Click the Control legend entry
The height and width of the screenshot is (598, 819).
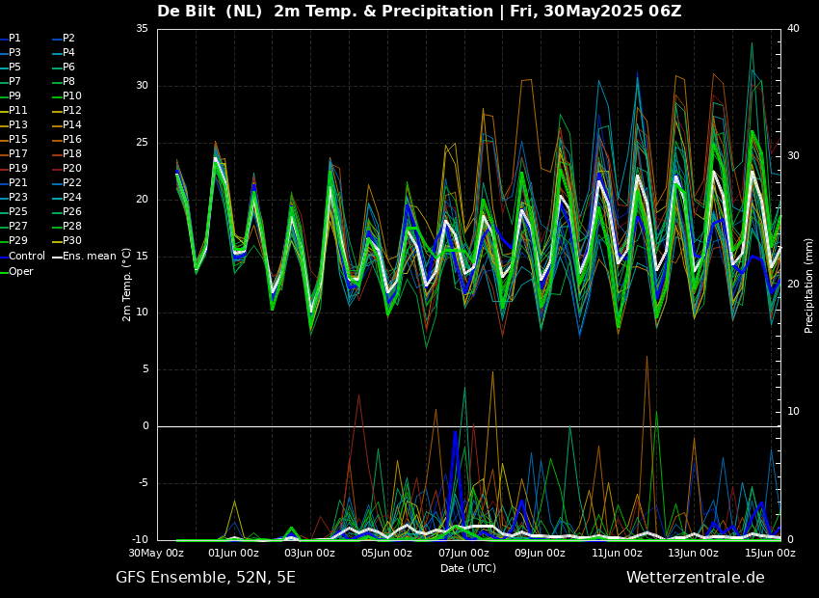point(27,257)
